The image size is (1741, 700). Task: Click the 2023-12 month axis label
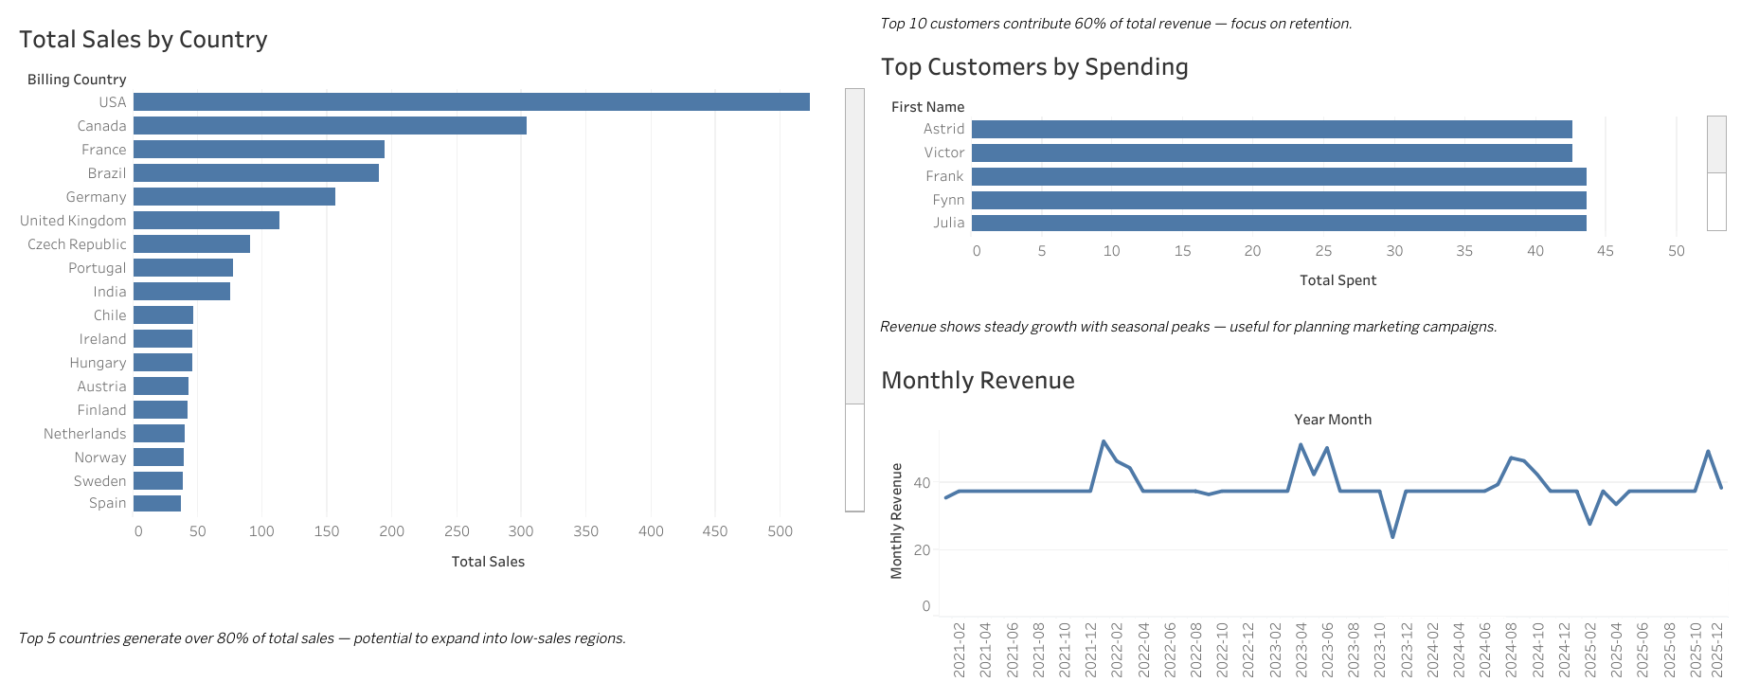[1407, 650]
